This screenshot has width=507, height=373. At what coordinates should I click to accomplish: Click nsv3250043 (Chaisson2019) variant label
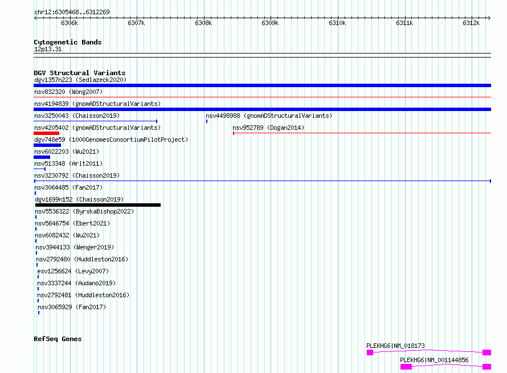77,116
